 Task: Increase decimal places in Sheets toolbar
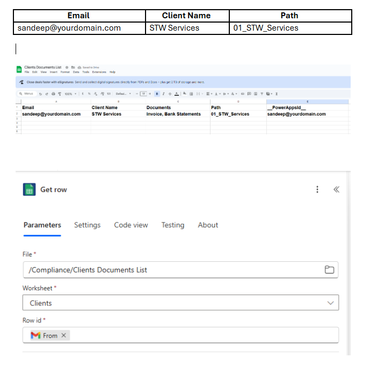[x=102, y=94]
